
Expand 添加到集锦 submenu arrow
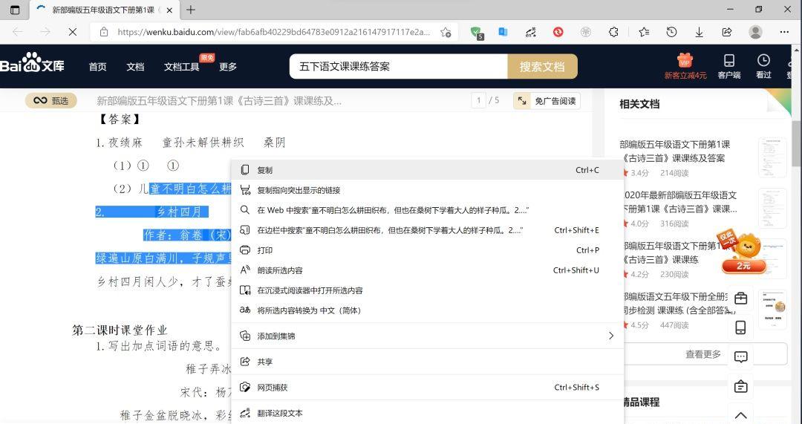tap(610, 336)
